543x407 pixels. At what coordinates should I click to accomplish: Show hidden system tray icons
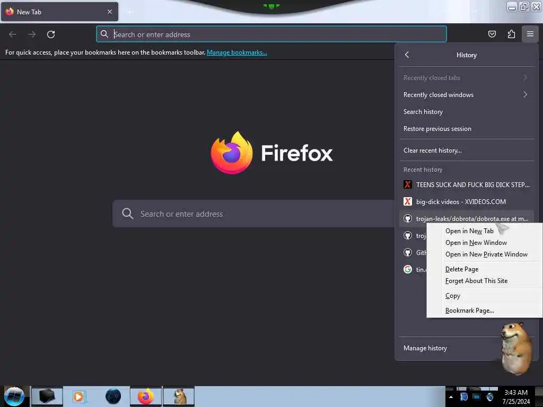click(451, 397)
